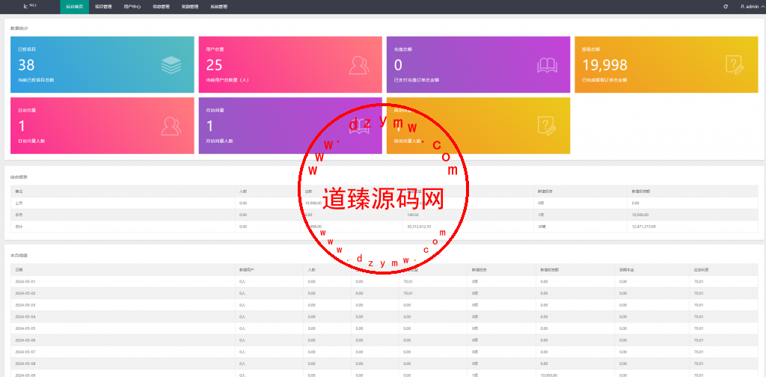Select the 2024-05-09 date row
Screen dimensions: 766x377
[x=384, y=373]
